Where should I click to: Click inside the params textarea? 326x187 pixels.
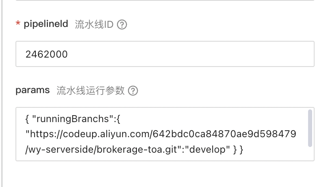pyautogui.click(x=163, y=134)
